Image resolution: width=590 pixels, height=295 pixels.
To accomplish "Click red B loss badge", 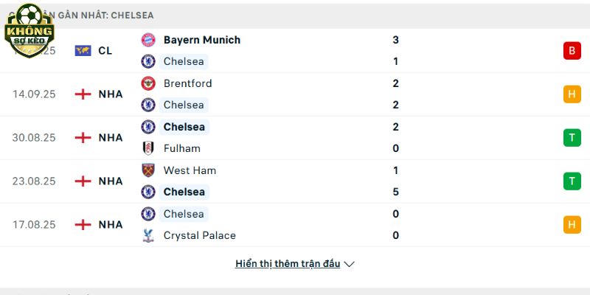I will (572, 50).
